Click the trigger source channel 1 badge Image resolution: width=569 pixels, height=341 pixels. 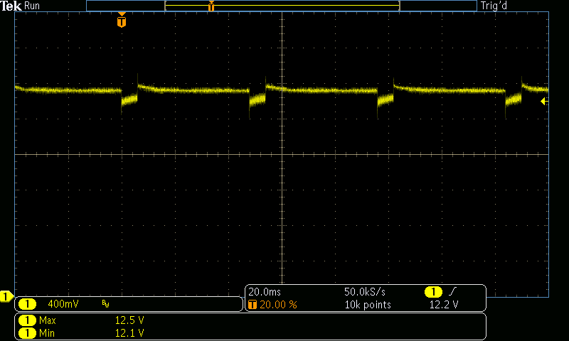pyautogui.click(x=433, y=292)
